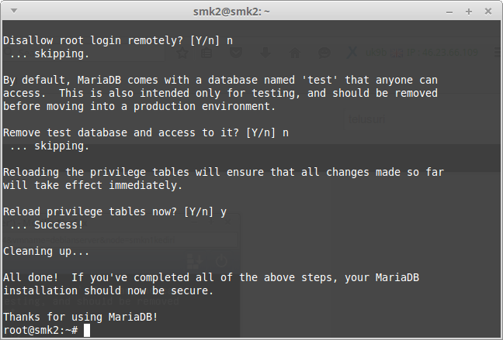Click the 'Thanks for using MariaDB!' line
This screenshot has height=340, width=503.
[81, 317]
